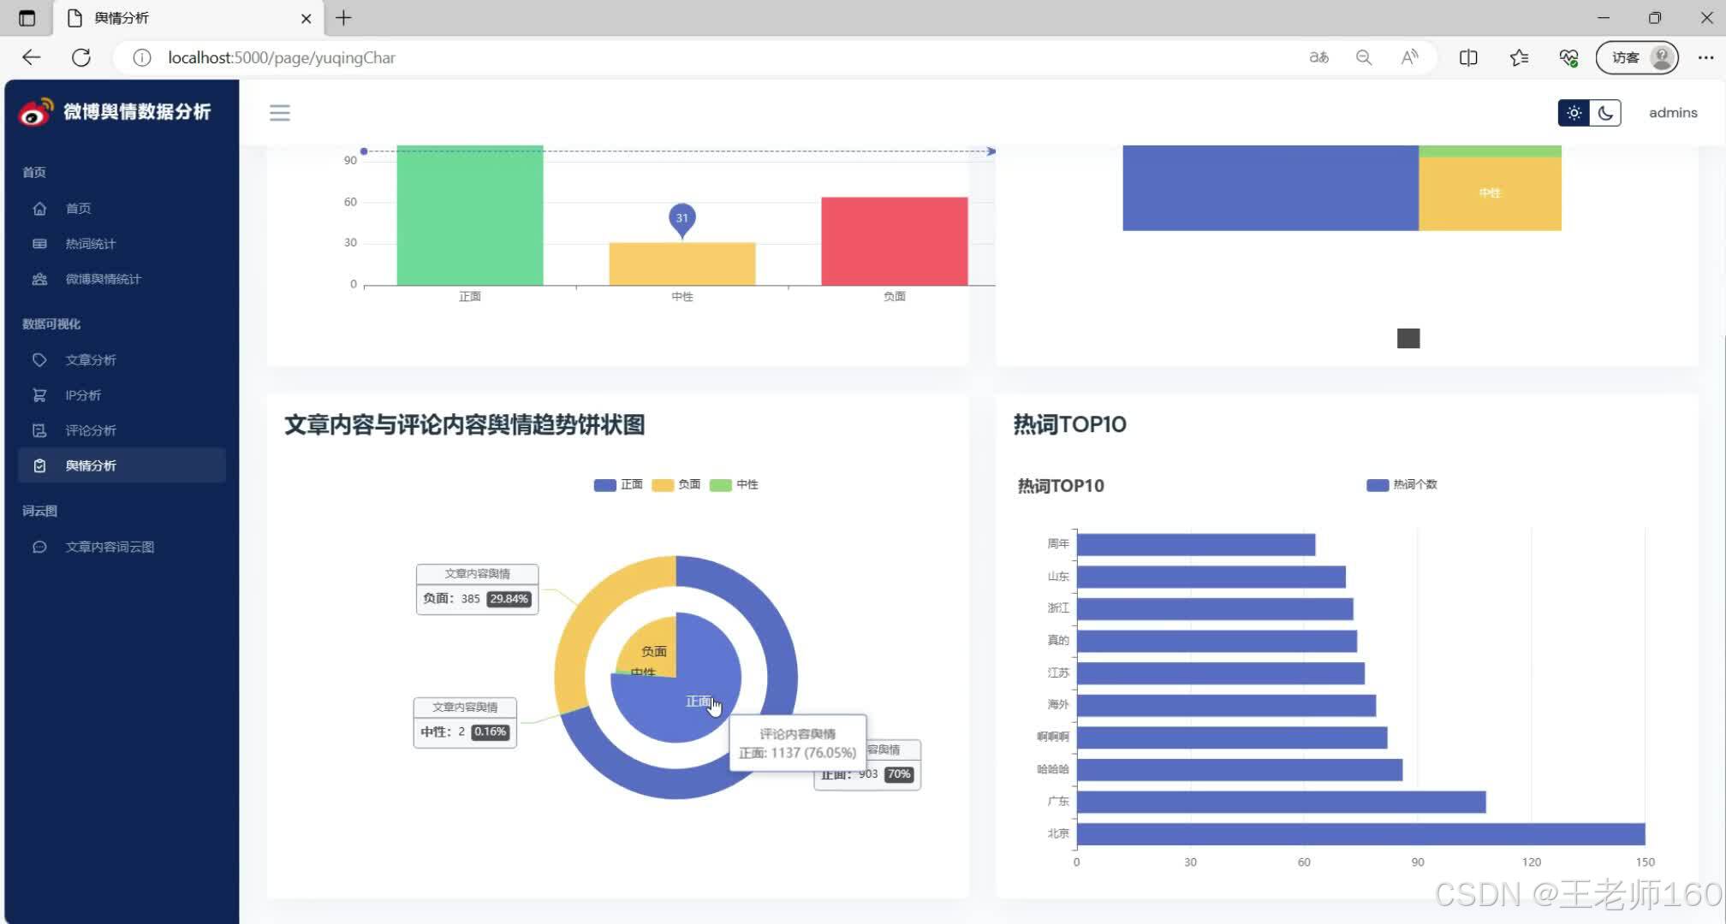
Task: Switch to dark mode using the moon icon
Action: click(x=1605, y=113)
